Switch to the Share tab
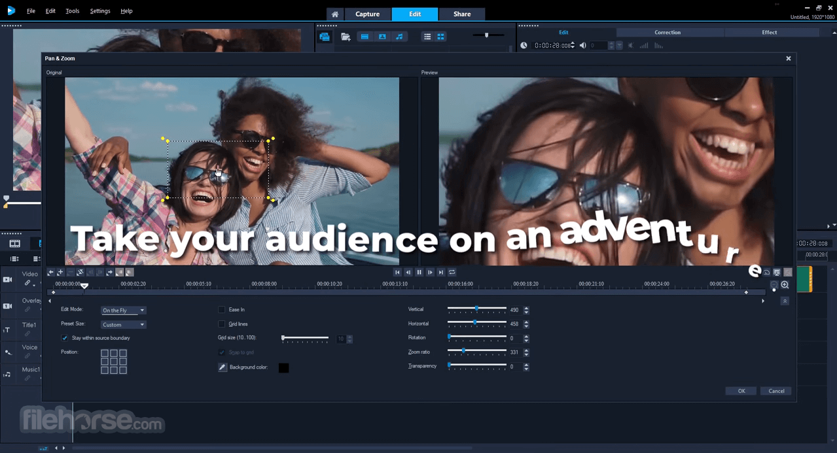The image size is (837, 453). 462,14
